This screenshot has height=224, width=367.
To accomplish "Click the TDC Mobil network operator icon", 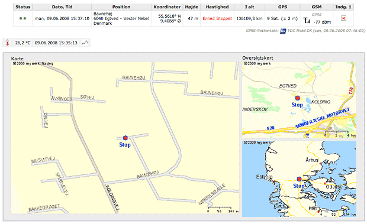I will tap(283, 31).
